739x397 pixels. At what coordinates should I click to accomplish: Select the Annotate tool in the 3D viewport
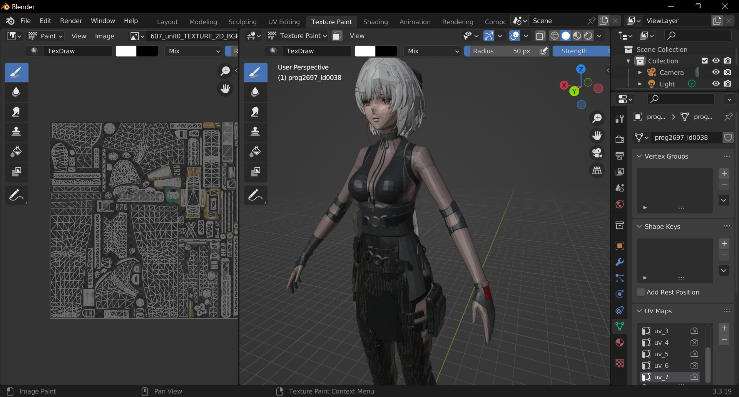256,195
